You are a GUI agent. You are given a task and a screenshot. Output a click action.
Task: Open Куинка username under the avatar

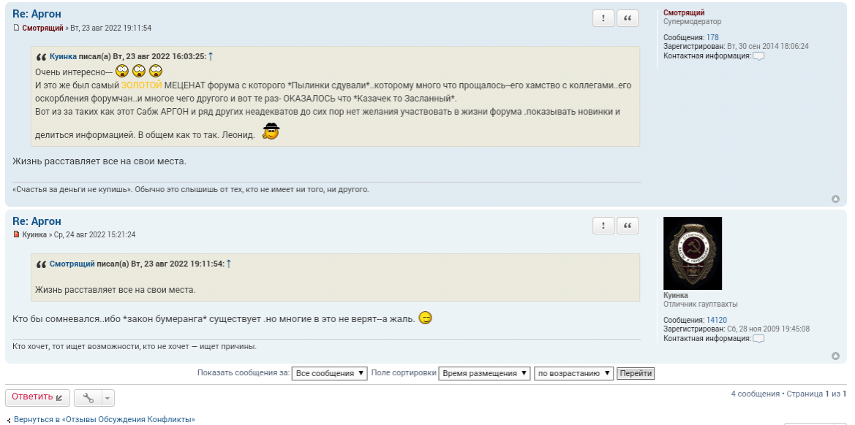click(676, 296)
